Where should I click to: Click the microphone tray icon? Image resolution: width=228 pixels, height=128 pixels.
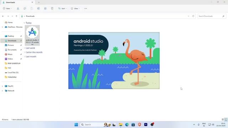pos(198,125)
